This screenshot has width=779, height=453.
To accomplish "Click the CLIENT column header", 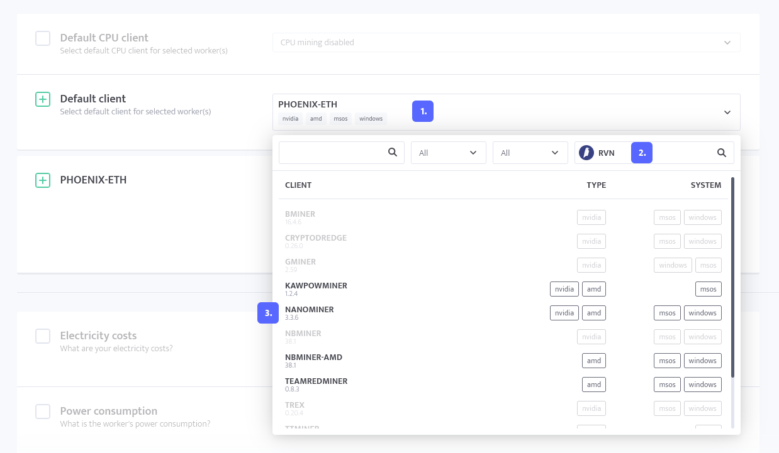I will click(x=298, y=185).
